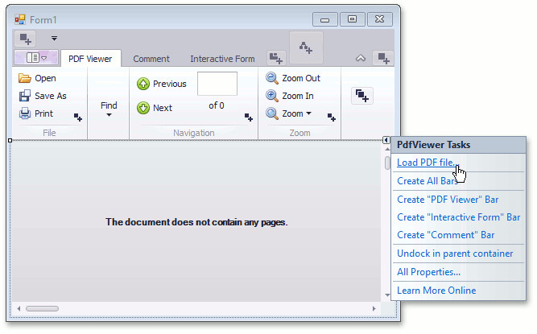537x334 pixels.
Task: Click the Form1 application icon in title bar
Action: coord(20,19)
